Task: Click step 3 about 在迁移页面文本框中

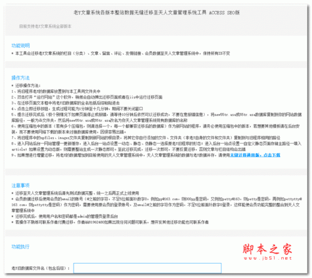Action: pos(66,103)
